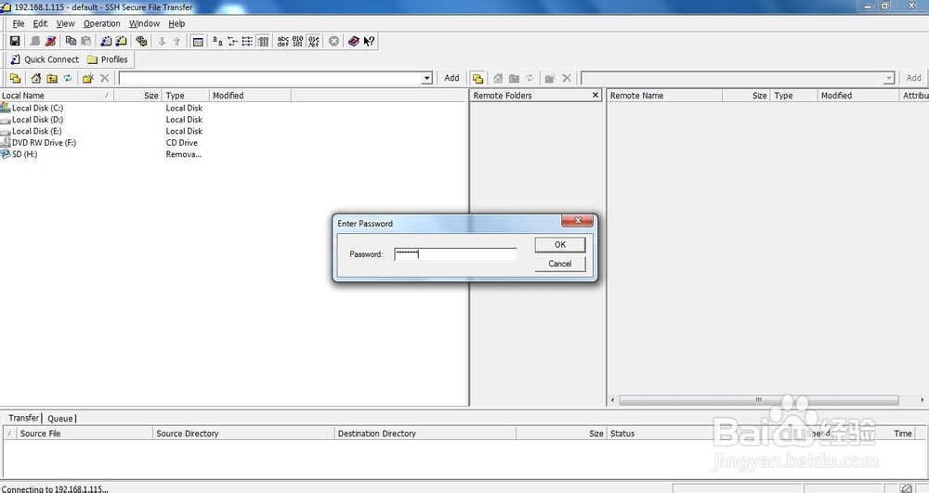The height and width of the screenshot is (493, 929).
Task: Sort by Remote Name column header
Action: point(664,96)
